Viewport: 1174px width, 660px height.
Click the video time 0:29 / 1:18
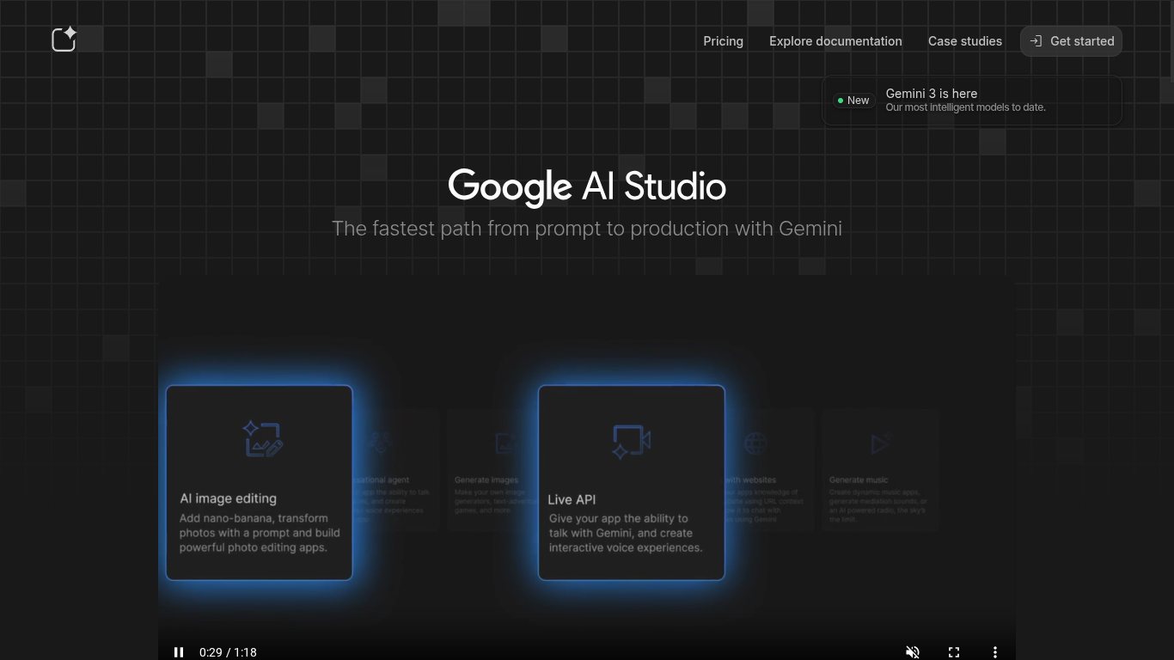[x=228, y=652]
